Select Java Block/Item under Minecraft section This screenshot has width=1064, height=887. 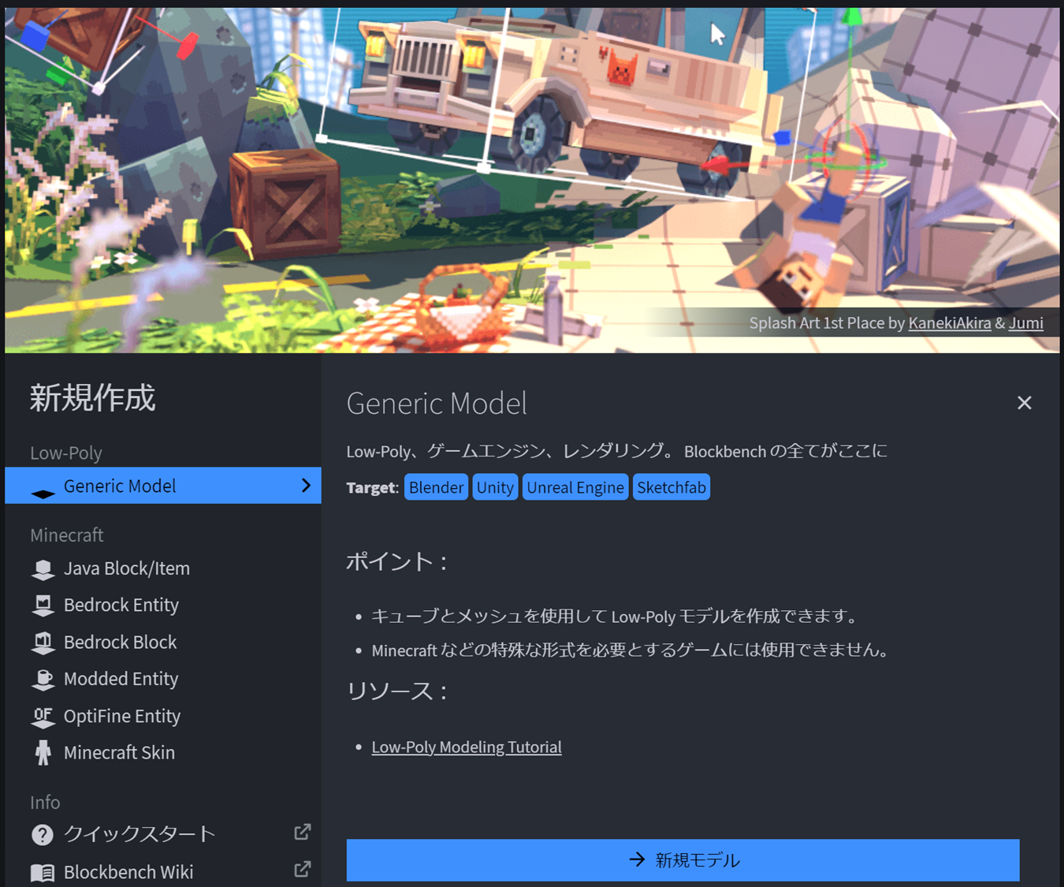click(x=126, y=568)
